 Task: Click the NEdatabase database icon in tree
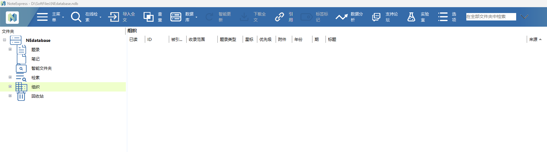click(x=16, y=40)
